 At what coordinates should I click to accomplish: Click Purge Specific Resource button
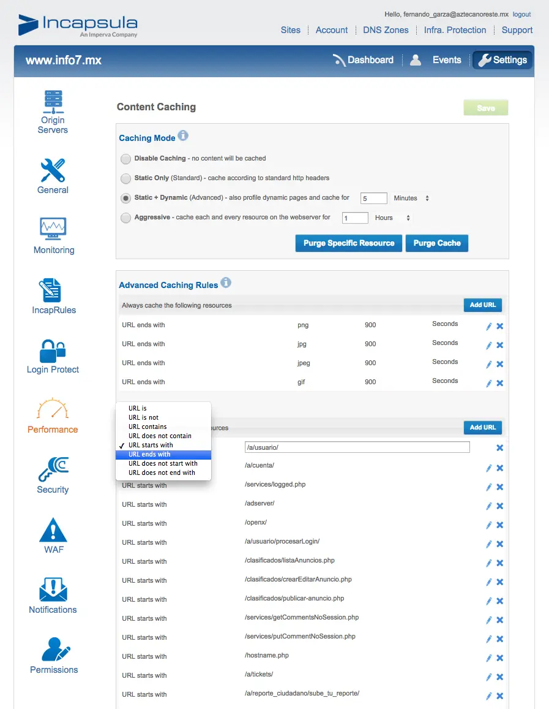[x=349, y=243]
